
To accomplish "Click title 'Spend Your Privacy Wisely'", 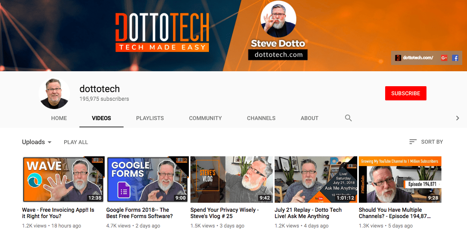I will click(225, 213).
